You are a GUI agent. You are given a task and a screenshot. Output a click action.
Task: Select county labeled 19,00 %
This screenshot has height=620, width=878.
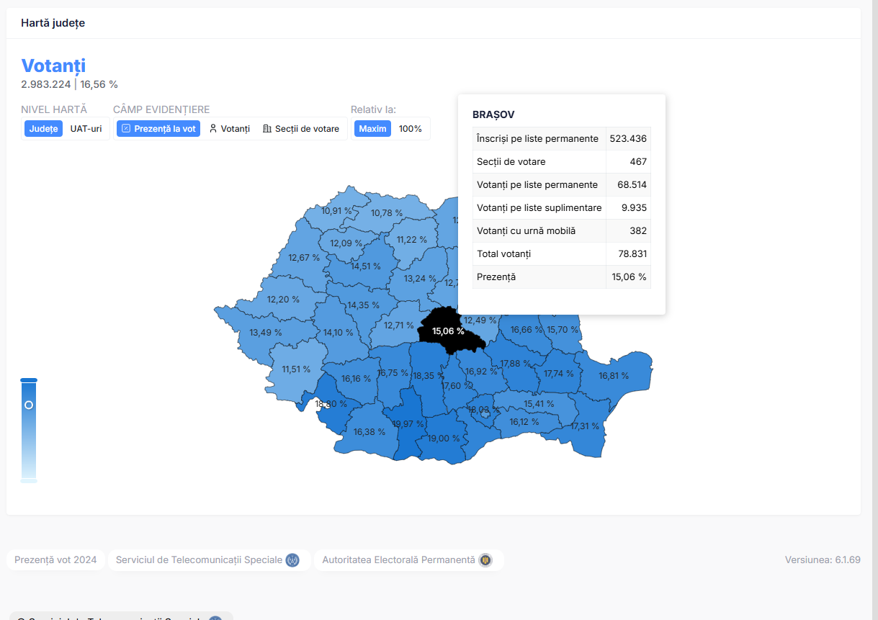444,438
